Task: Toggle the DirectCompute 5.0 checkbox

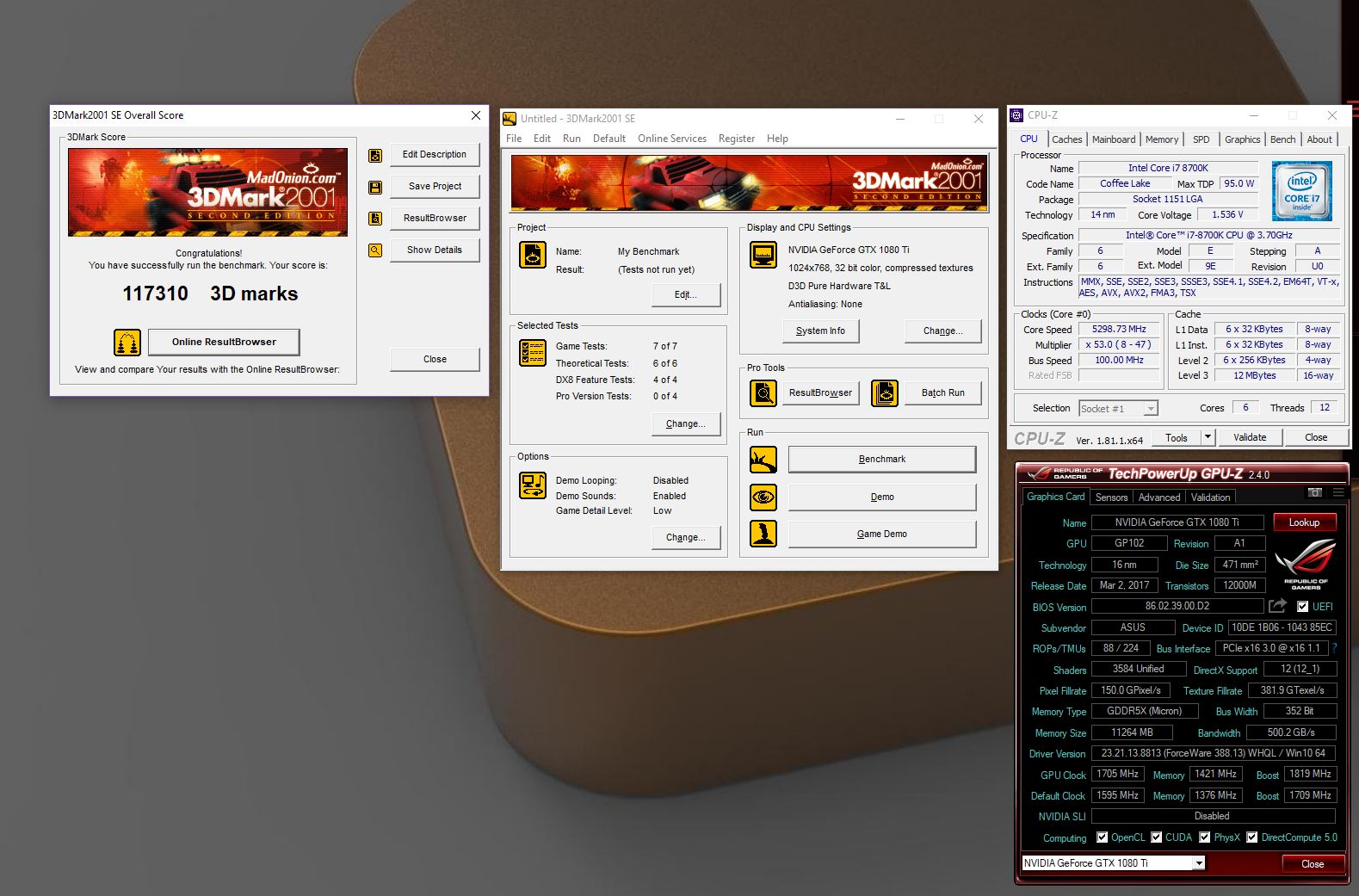Action: (1251, 837)
